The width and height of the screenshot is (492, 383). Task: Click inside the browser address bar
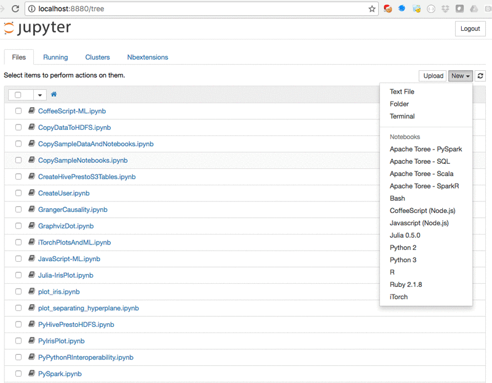(184, 9)
